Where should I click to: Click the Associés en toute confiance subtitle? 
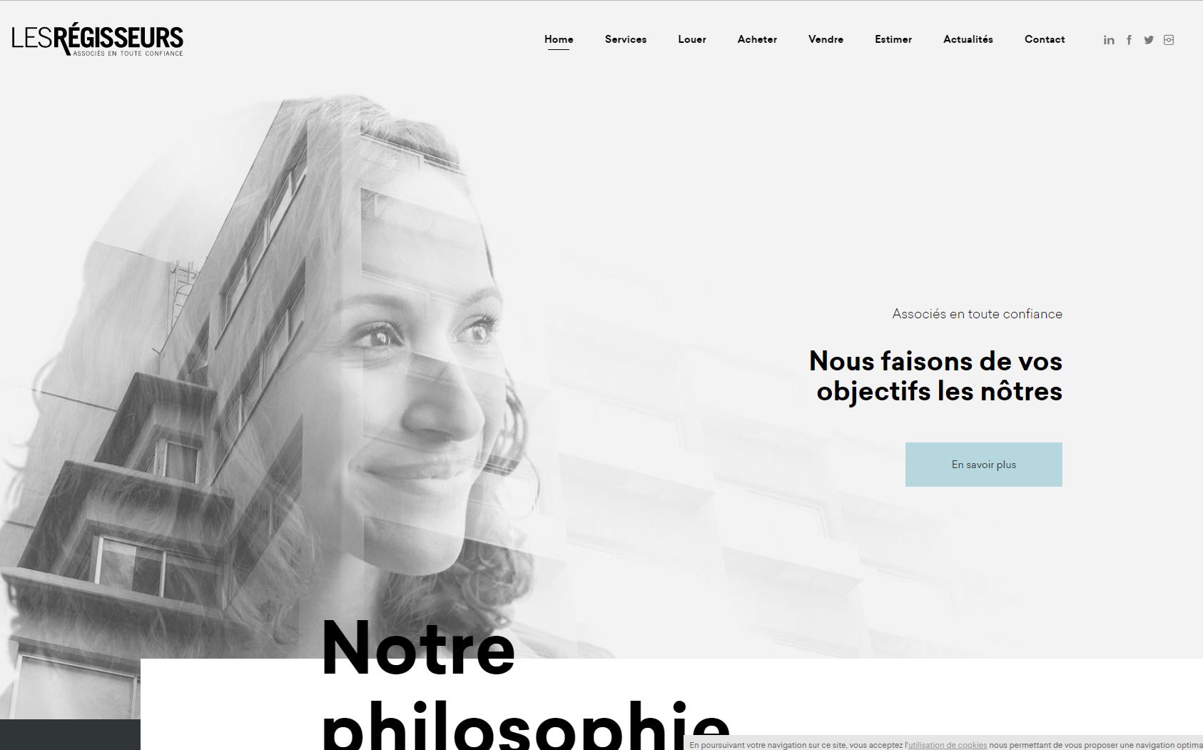(x=977, y=314)
